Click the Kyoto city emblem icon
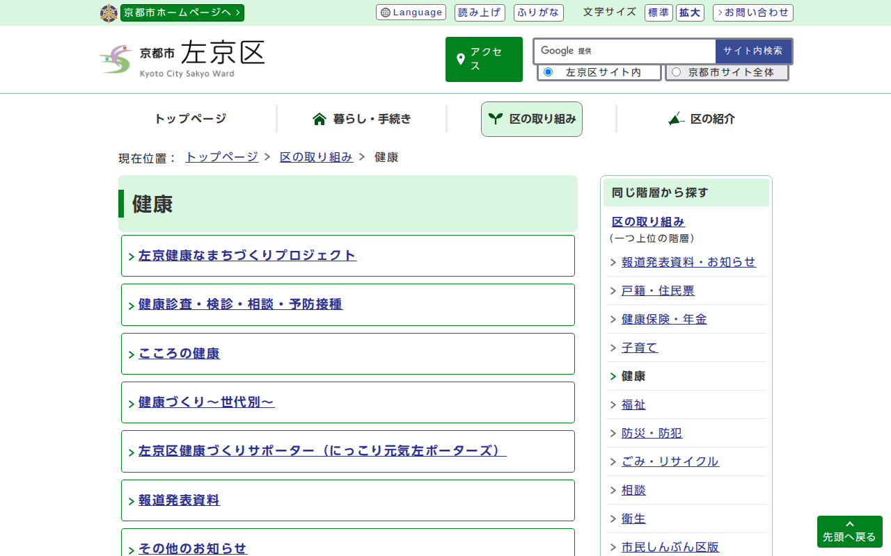The image size is (891, 556). pos(109,13)
